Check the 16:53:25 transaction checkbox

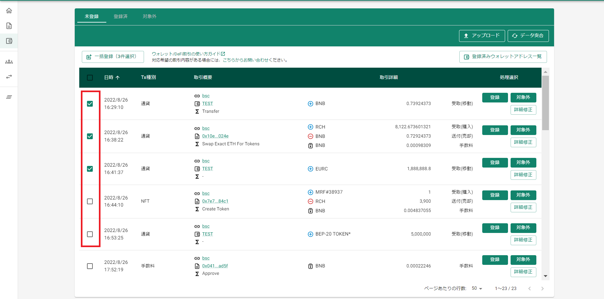[90, 234]
